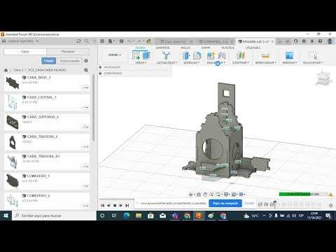Open search in the data panel

coord(87,41)
